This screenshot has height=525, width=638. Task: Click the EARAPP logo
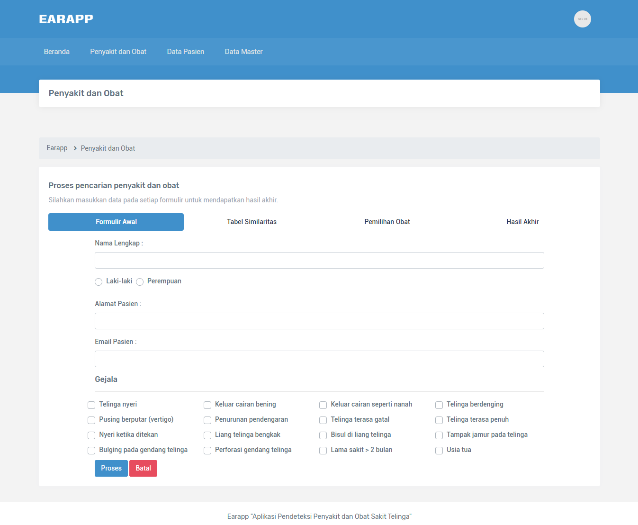[x=66, y=19]
